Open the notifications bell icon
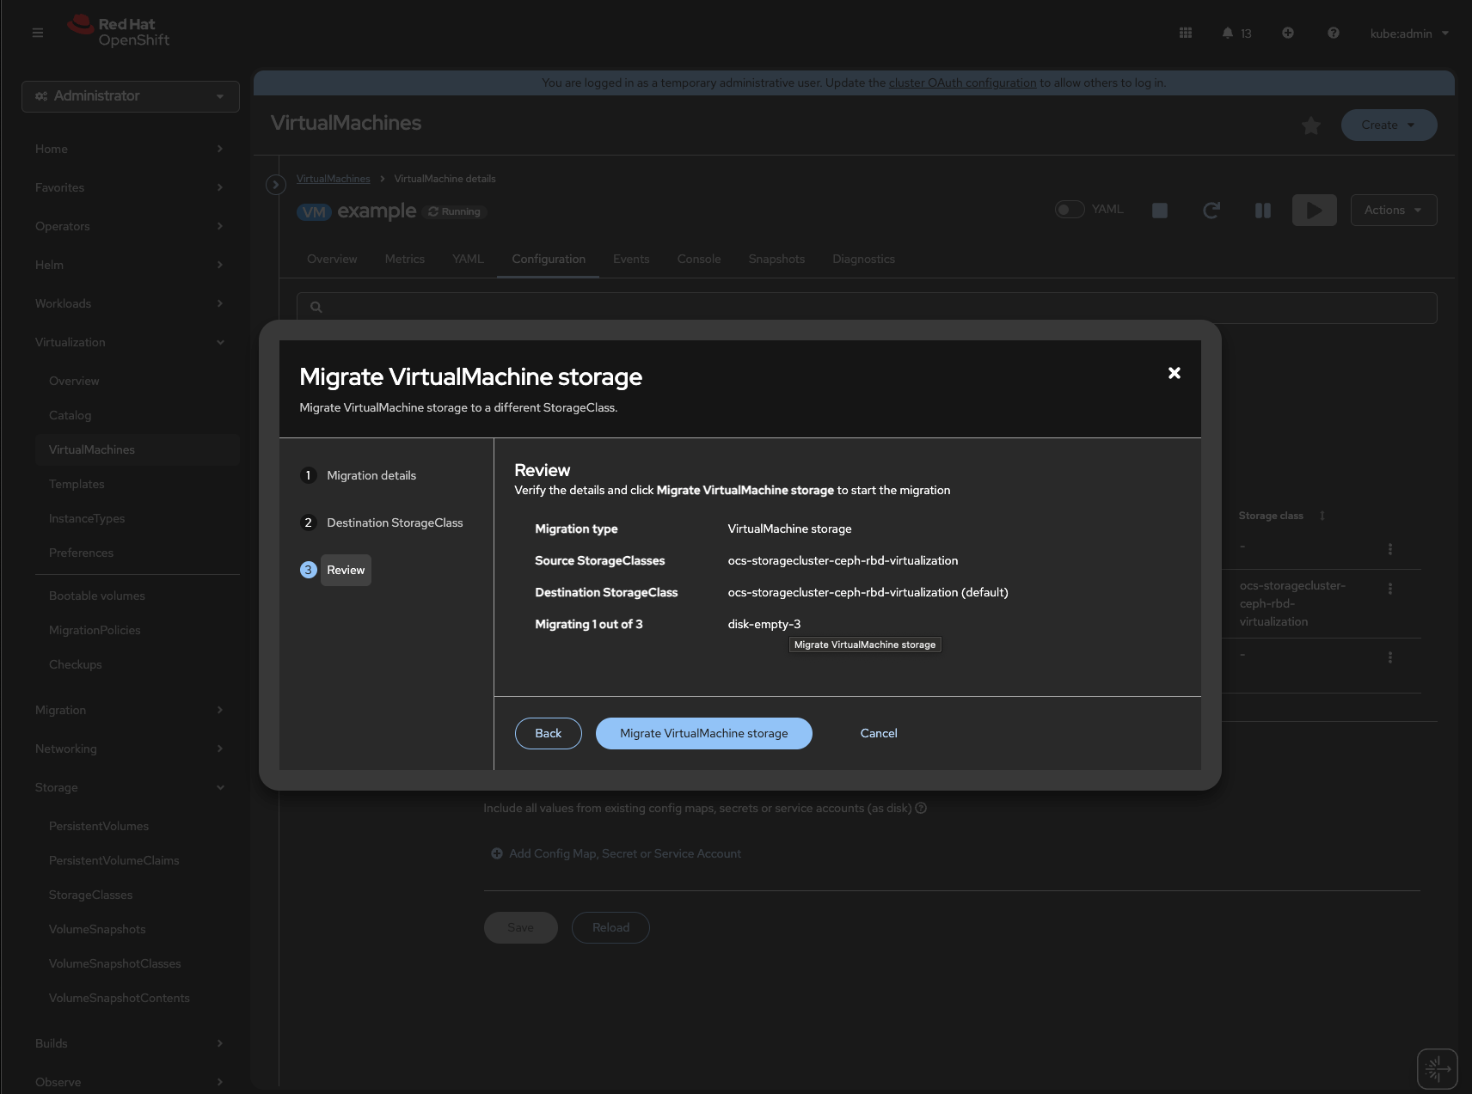 click(1228, 34)
